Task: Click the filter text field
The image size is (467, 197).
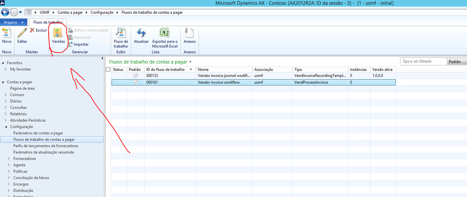Action: [423, 62]
